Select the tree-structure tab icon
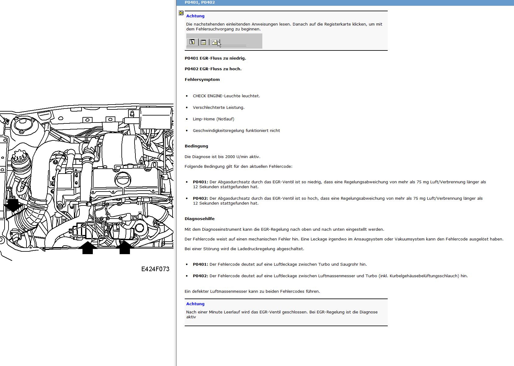Viewport: 514px width, 366px height. click(192, 42)
